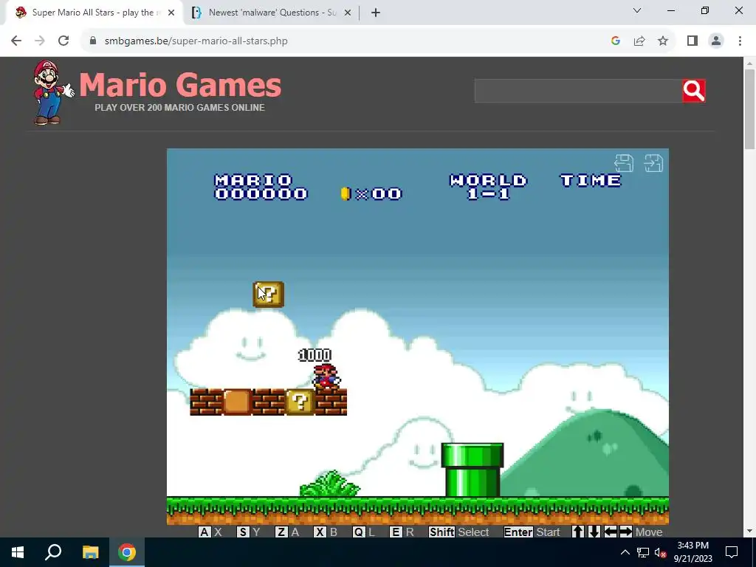
Task: Open the Chrome three-dot menu
Action: point(740,41)
